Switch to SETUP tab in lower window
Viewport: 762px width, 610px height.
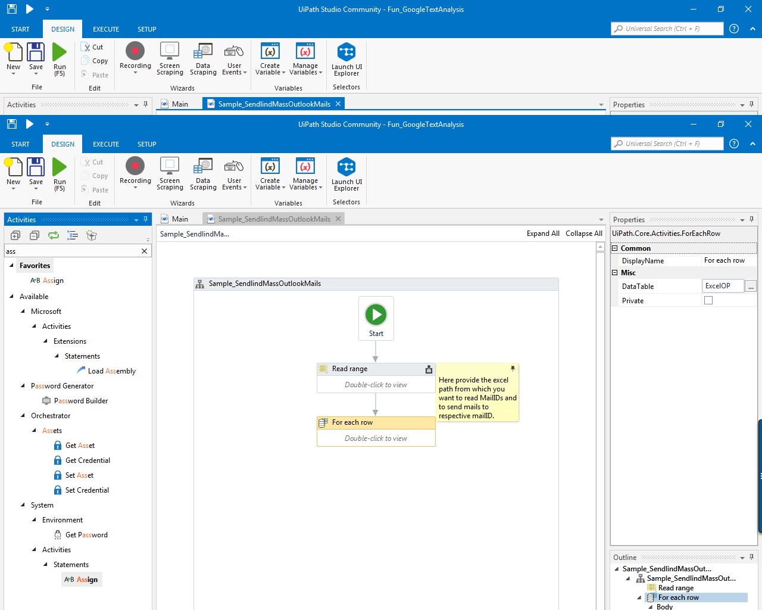pyautogui.click(x=147, y=144)
